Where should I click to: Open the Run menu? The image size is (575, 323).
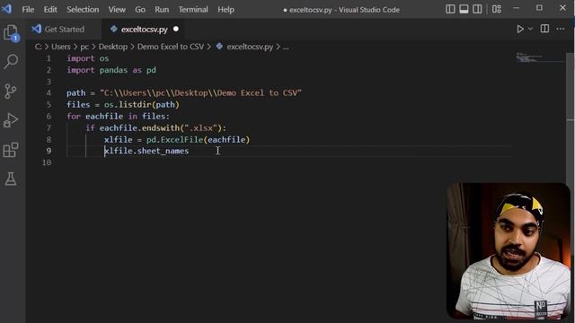(162, 10)
